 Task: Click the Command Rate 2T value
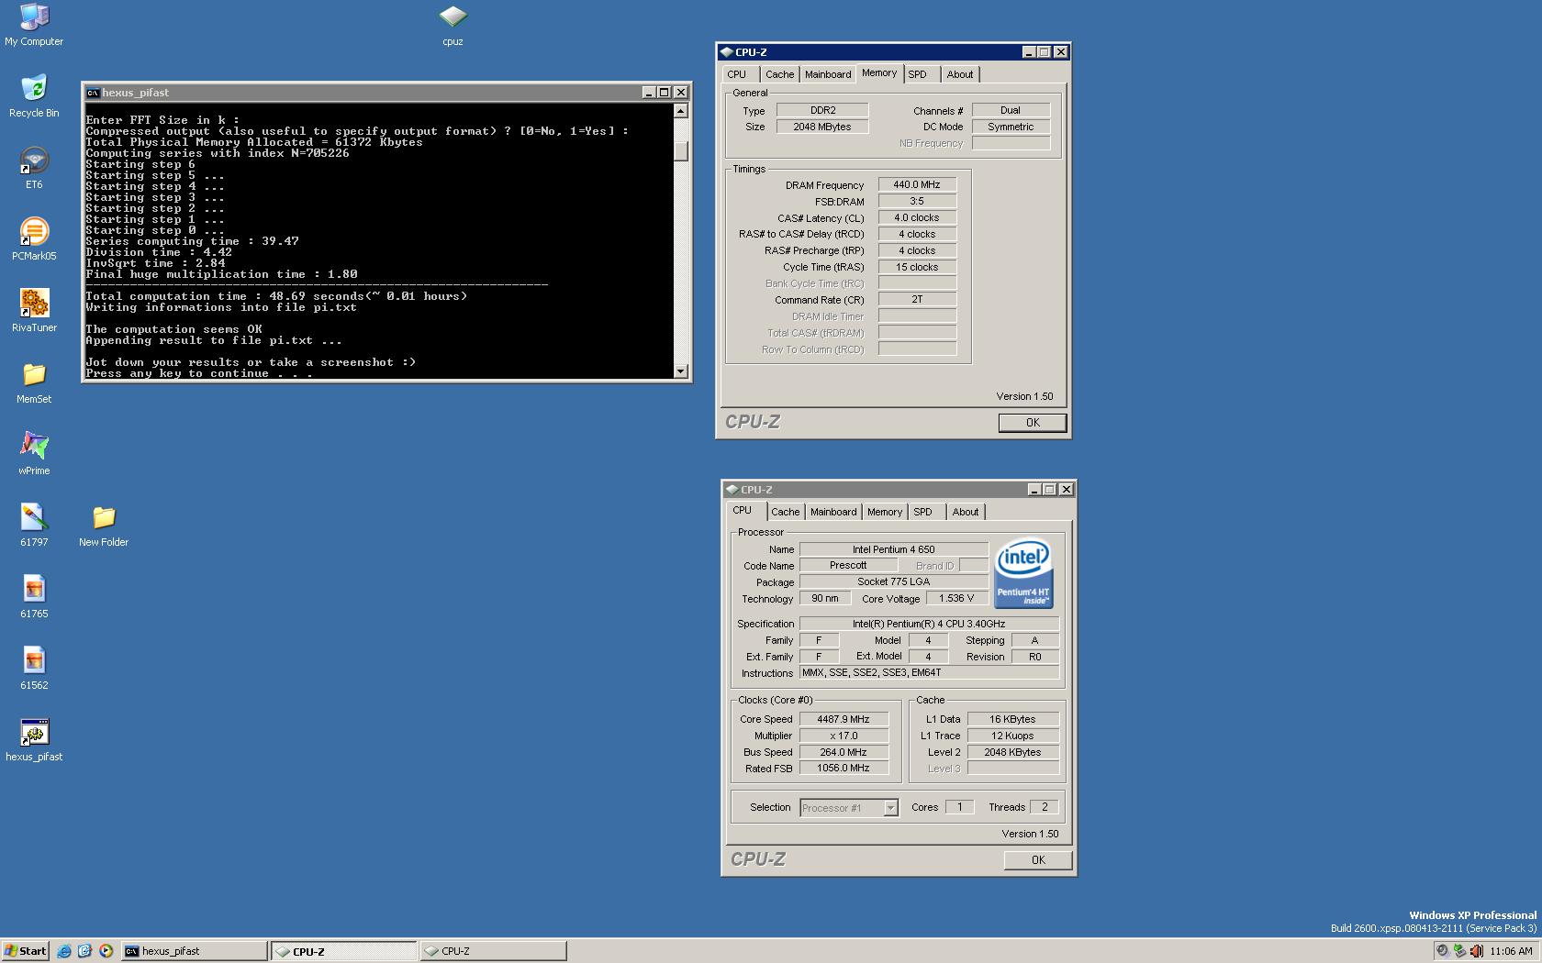[917, 299]
